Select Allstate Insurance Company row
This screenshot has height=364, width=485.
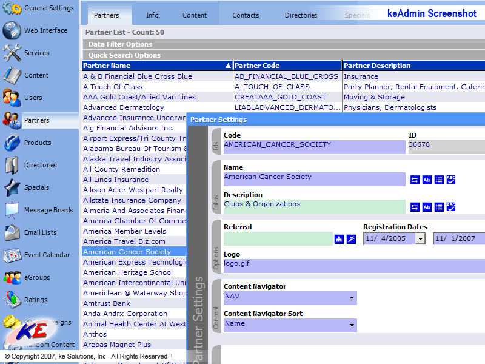pos(134,200)
